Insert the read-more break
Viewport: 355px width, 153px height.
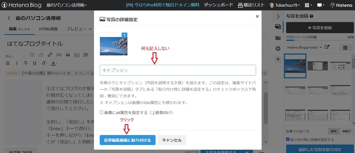pos(59,55)
